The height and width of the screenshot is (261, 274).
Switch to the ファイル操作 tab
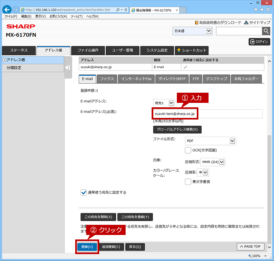tap(88, 50)
